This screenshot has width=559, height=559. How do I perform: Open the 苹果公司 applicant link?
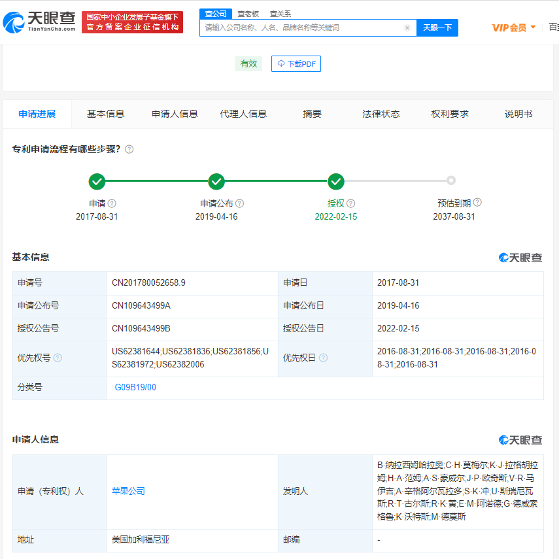[x=128, y=491]
